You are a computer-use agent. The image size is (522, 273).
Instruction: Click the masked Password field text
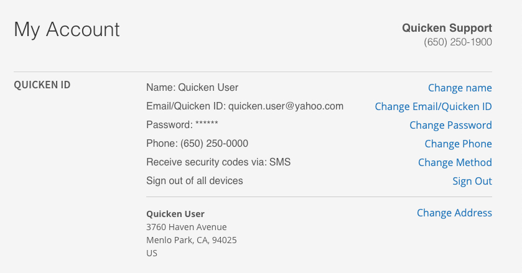pyautogui.click(x=182, y=125)
